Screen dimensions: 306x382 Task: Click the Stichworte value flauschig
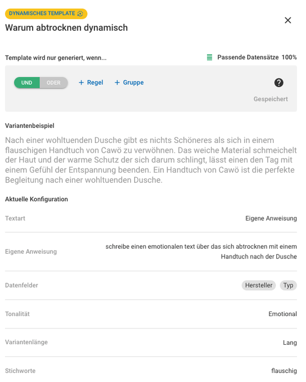pos(284,371)
